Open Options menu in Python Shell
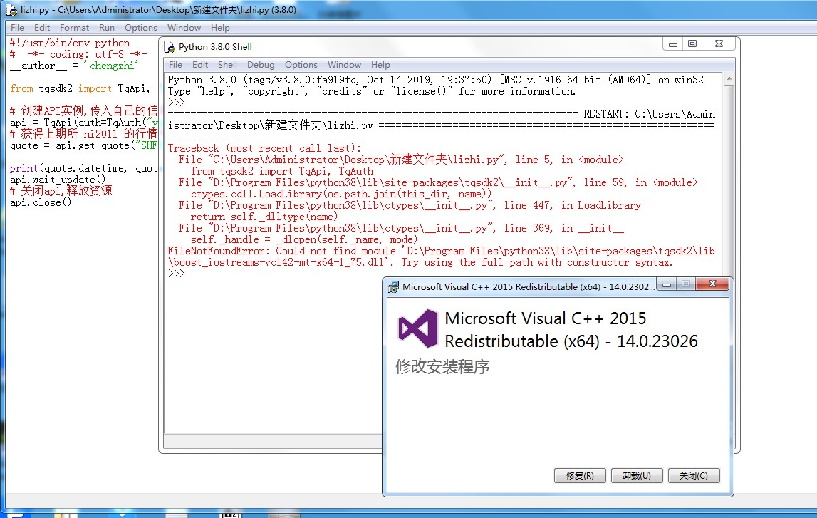The height and width of the screenshot is (518, 817). pyautogui.click(x=301, y=65)
